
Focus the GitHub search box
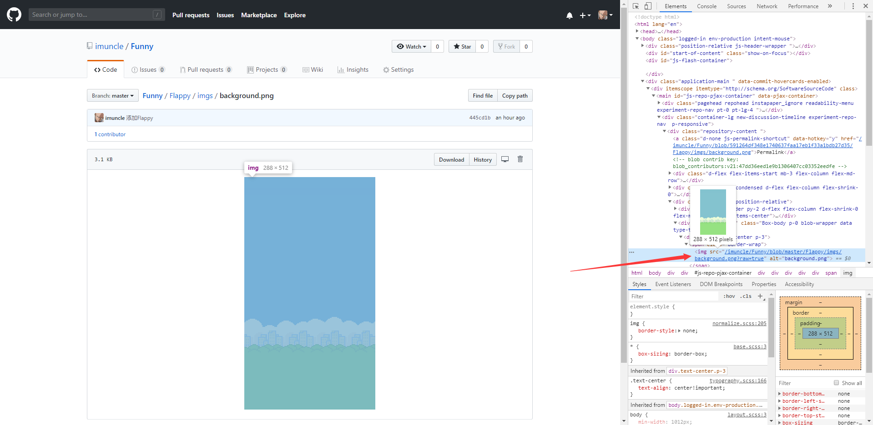pyautogui.click(x=97, y=15)
